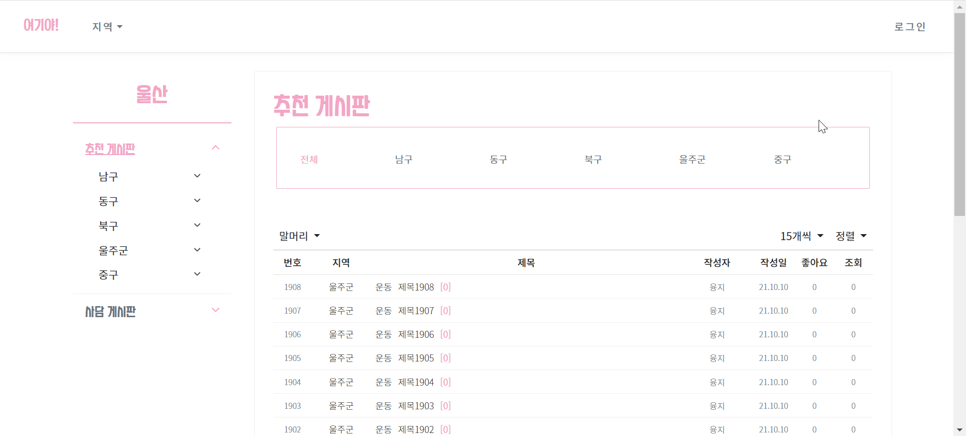This screenshot has height=436, width=966.
Task: Open the 말머리 dropdown
Action: point(299,236)
